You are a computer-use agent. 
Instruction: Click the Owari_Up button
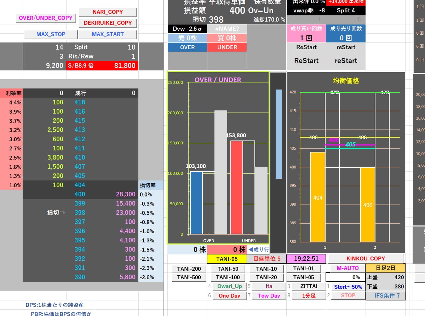click(230, 286)
